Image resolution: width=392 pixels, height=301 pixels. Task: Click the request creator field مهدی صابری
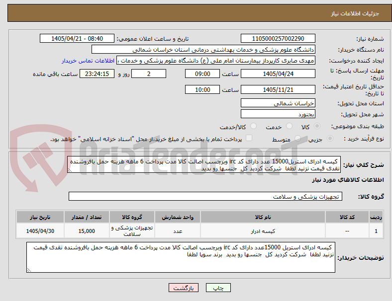pyautogui.click(x=216, y=61)
